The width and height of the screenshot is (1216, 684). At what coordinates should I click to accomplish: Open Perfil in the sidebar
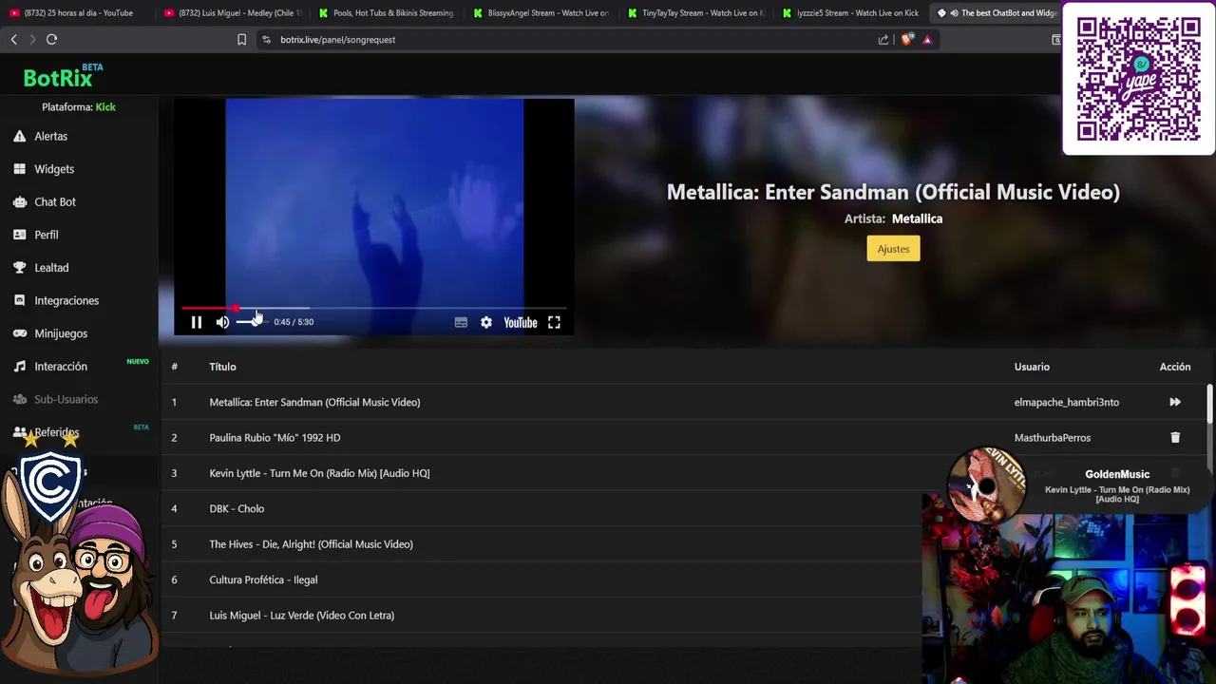tap(47, 235)
